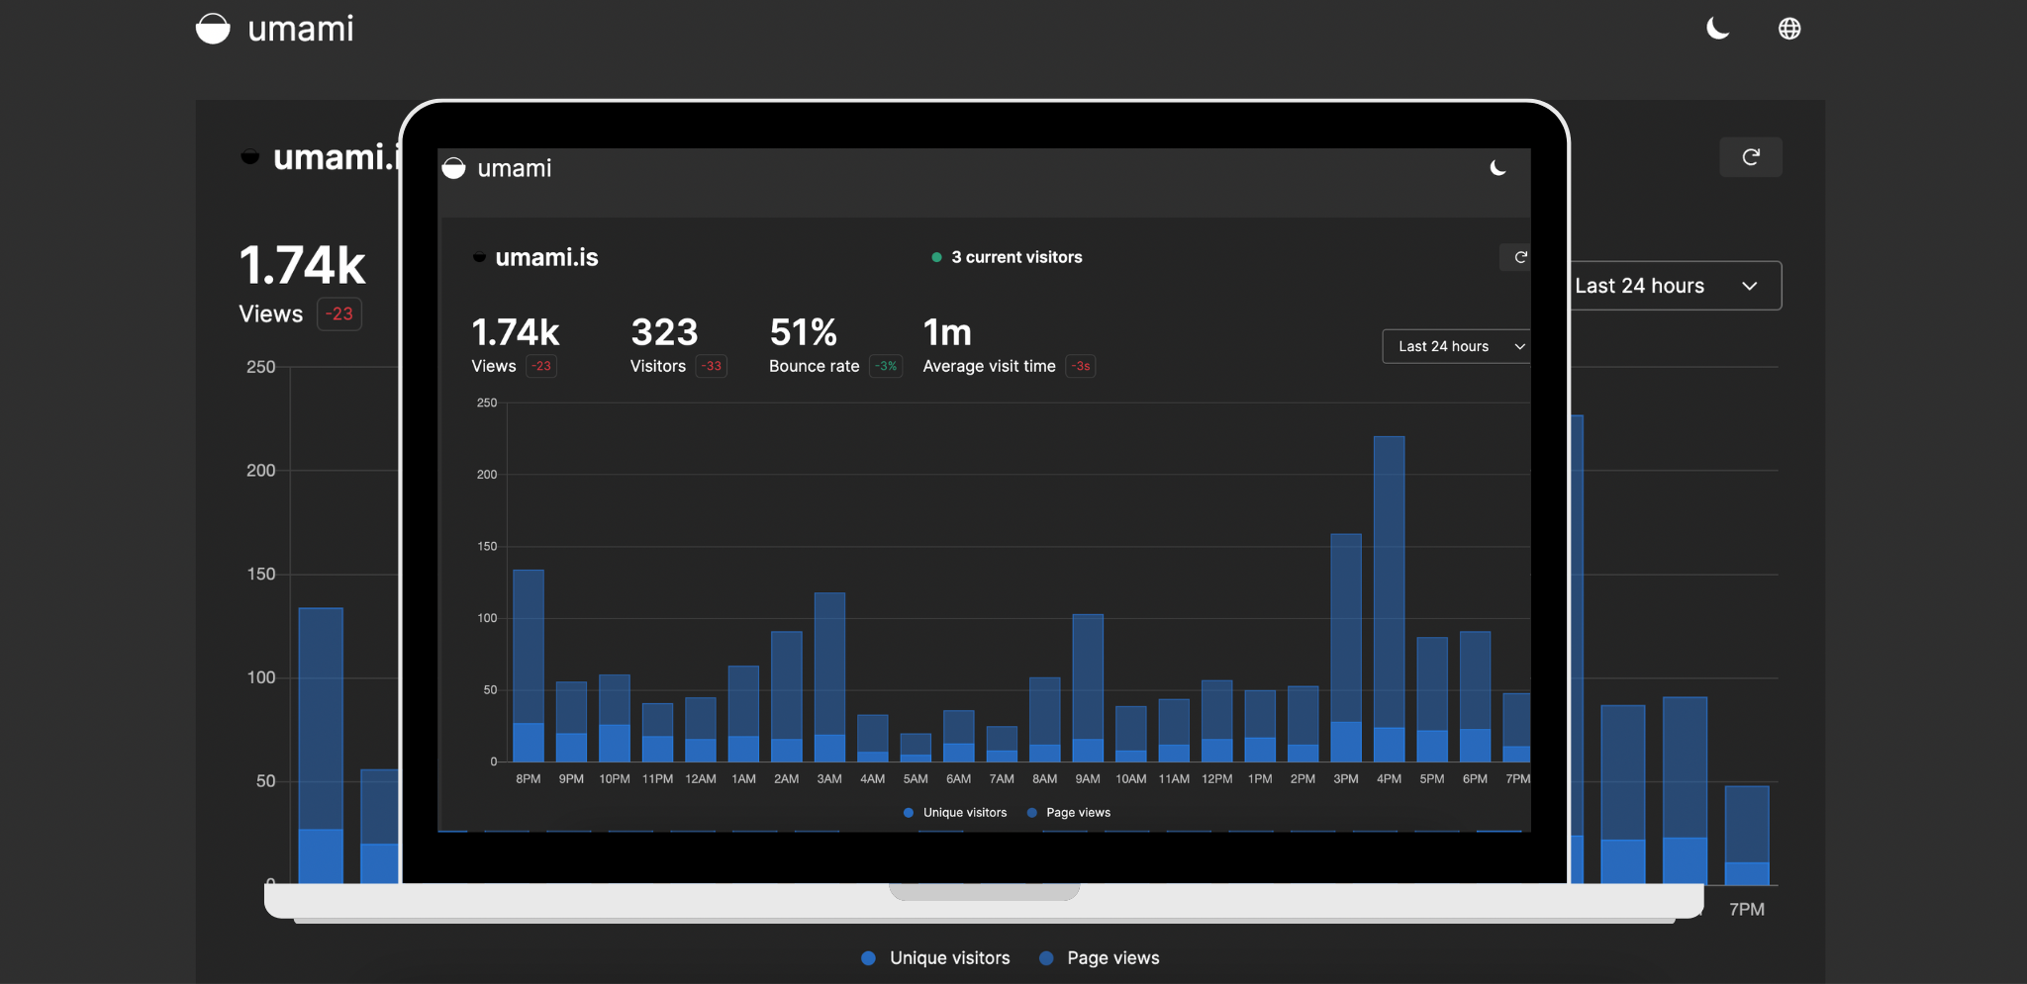Click the green live-visitors status dot
The width and height of the screenshot is (2027, 984).
tap(936, 257)
